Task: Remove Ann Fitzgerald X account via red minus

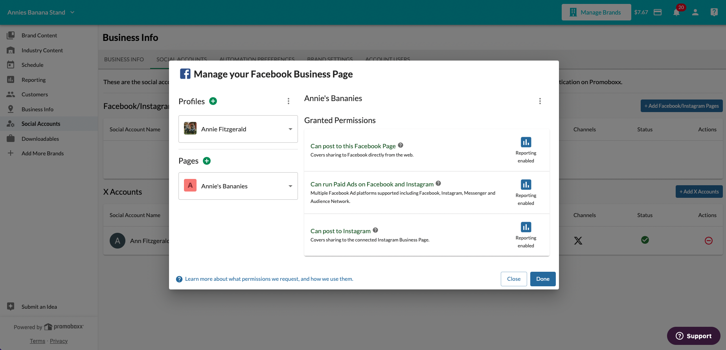Action: tap(709, 241)
